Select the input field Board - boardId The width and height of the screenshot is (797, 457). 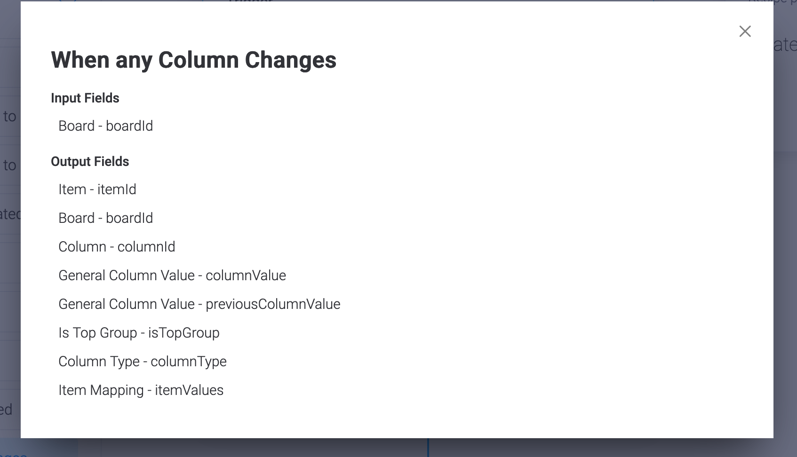click(105, 126)
